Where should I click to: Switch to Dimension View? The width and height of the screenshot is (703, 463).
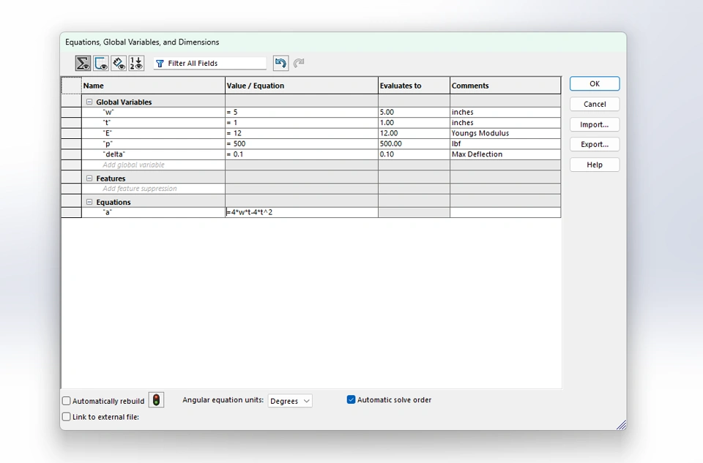coord(119,64)
